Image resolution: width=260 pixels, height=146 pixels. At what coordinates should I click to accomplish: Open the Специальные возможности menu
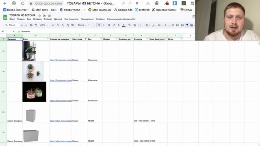(121, 19)
